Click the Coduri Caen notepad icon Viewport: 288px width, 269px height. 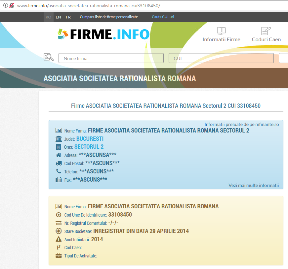(x=266, y=31)
